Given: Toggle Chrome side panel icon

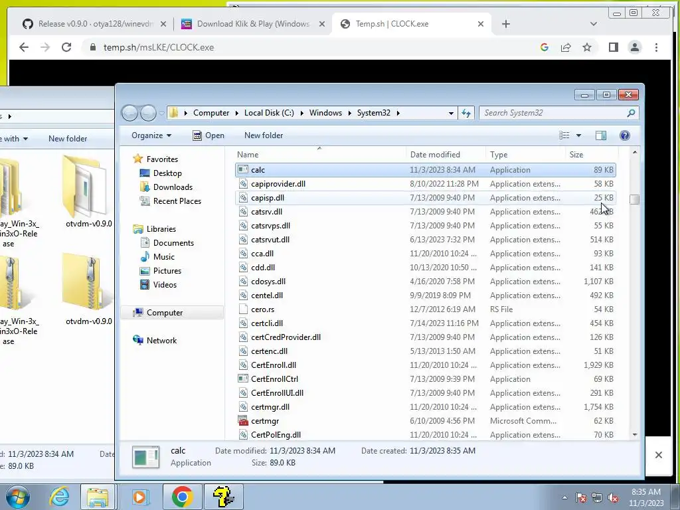Looking at the screenshot, I should click(613, 47).
